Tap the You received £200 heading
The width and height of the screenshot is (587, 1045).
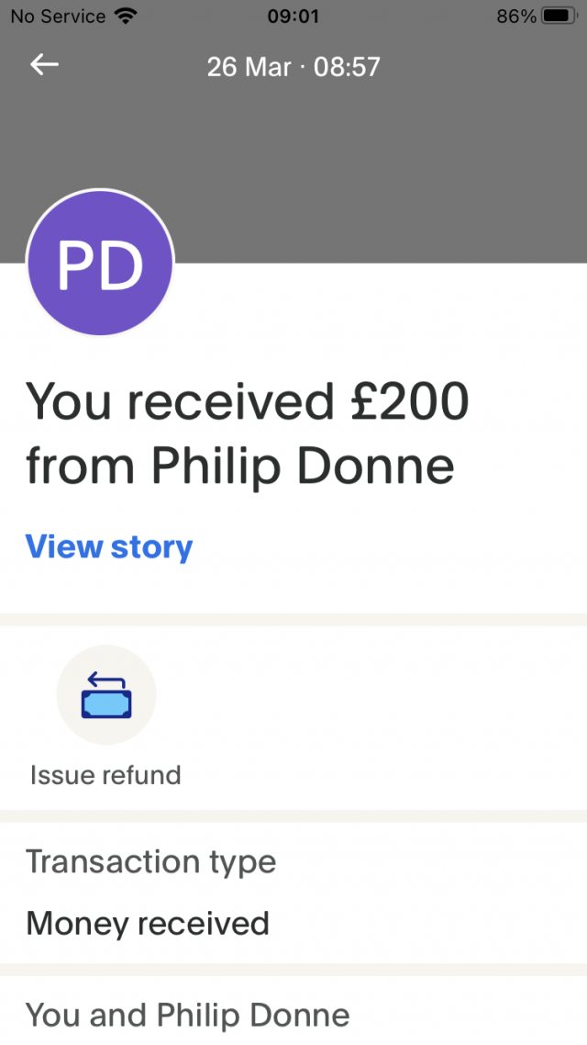[247, 402]
